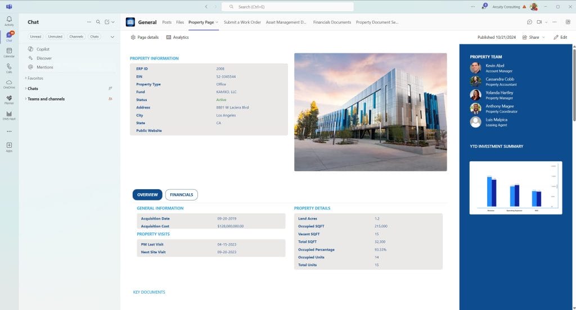576x310 pixels.
Task: Click the FINANCIALS button
Action: pos(181,195)
